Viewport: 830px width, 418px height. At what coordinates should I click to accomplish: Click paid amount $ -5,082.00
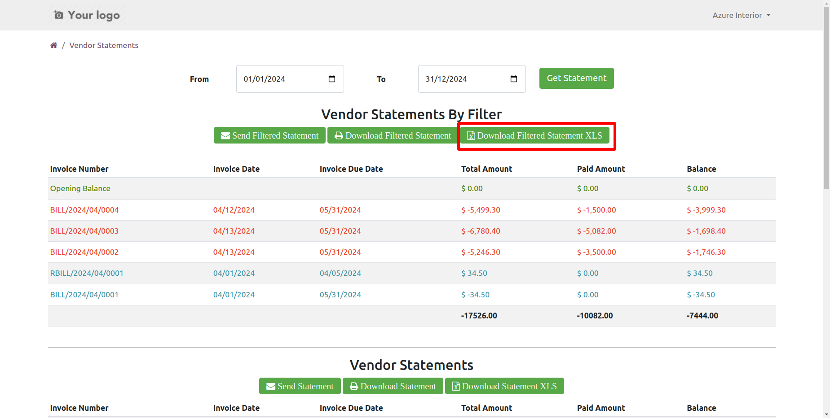[596, 231]
